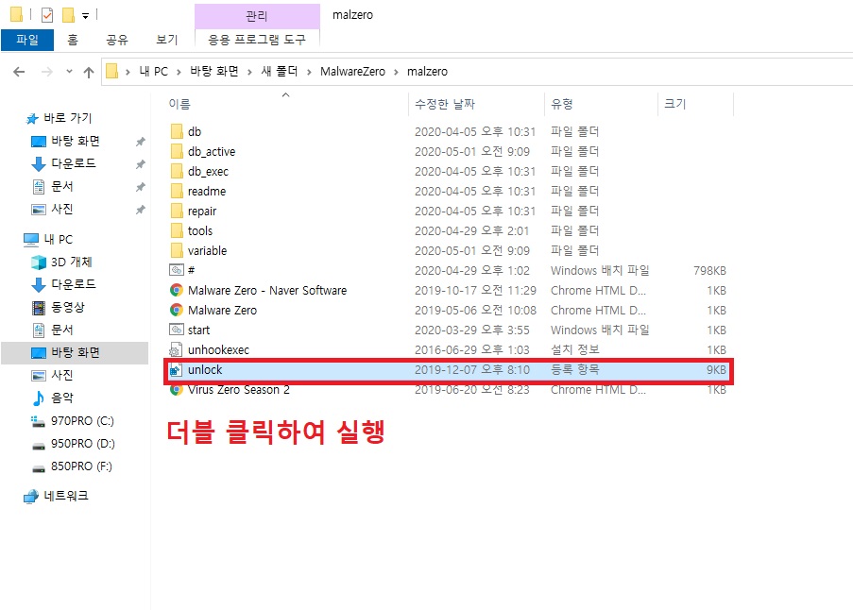The image size is (853, 610).
Task: Expand chevron before 내 PC in address bar
Action: pyautogui.click(x=128, y=72)
